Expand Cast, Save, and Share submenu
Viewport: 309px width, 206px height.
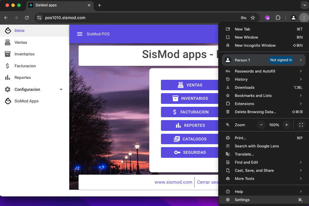point(301,170)
